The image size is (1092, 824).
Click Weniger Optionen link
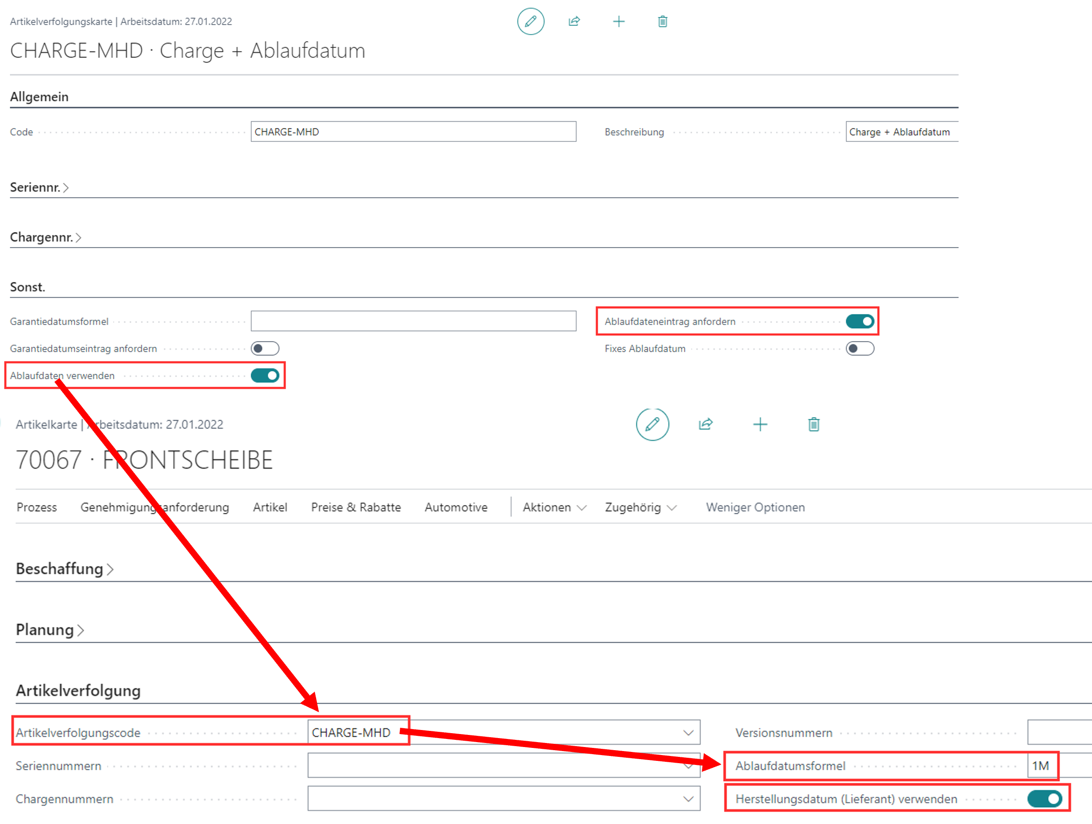[754, 507]
